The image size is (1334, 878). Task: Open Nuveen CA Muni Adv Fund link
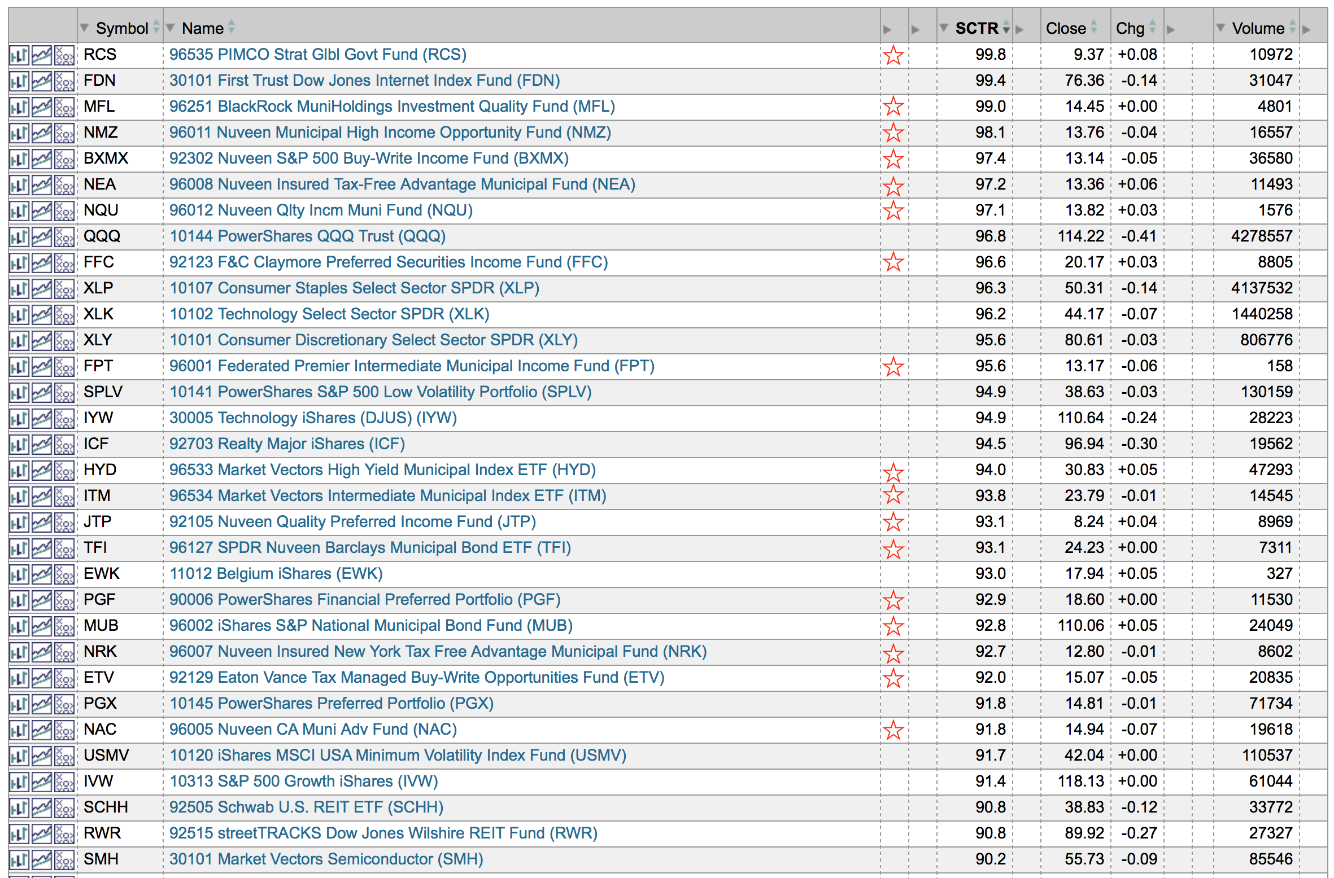(x=313, y=730)
